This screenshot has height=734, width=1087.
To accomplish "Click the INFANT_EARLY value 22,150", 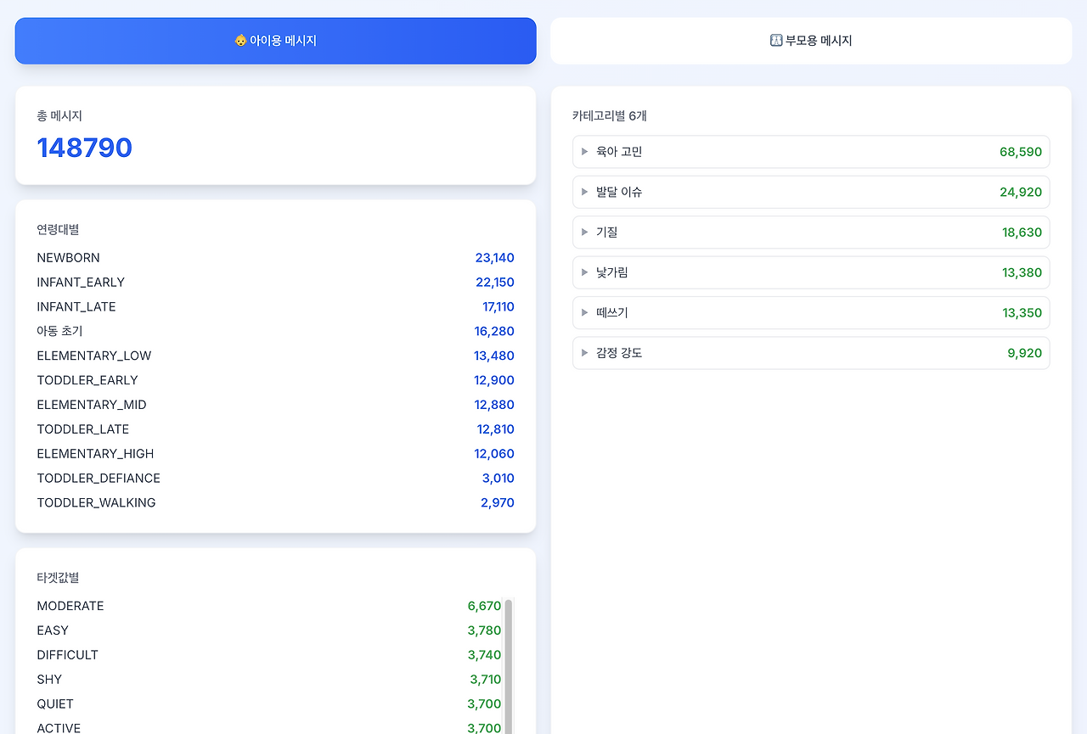I will [495, 283].
